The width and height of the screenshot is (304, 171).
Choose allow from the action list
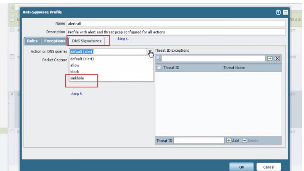coord(111,65)
